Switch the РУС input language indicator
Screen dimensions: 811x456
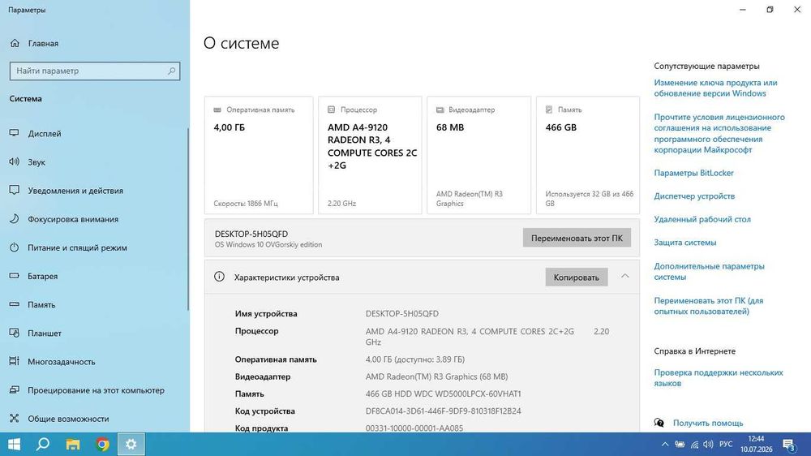(726, 444)
